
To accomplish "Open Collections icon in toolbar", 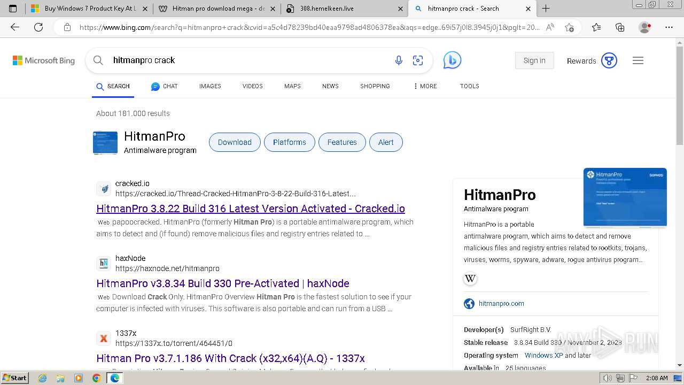I will click(x=620, y=27).
